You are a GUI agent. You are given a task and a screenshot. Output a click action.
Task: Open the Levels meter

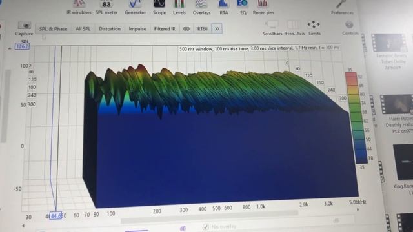click(x=179, y=7)
